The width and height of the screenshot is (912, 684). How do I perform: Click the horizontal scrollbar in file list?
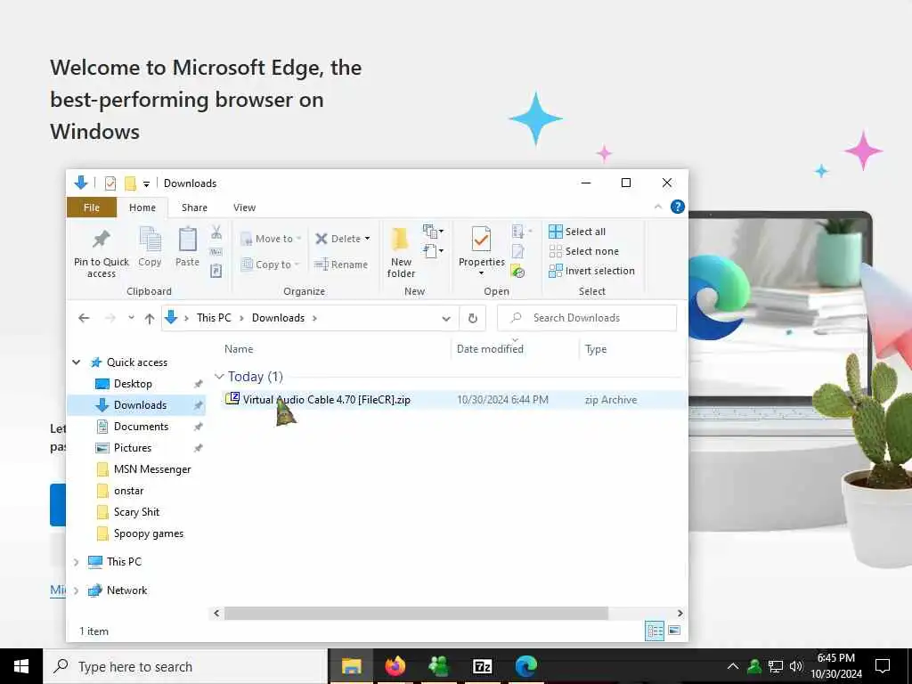[416, 613]
